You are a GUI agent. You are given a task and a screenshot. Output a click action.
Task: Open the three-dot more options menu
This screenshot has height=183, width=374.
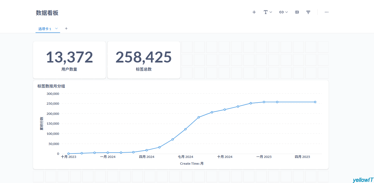point(326,12)
